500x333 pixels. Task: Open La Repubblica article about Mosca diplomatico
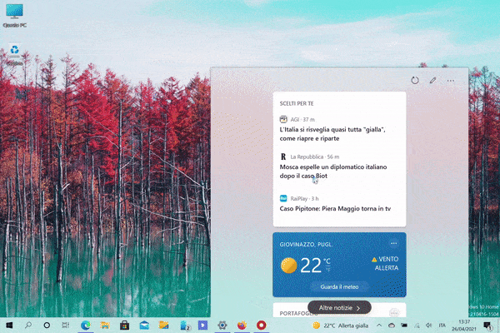coord(333,171)
